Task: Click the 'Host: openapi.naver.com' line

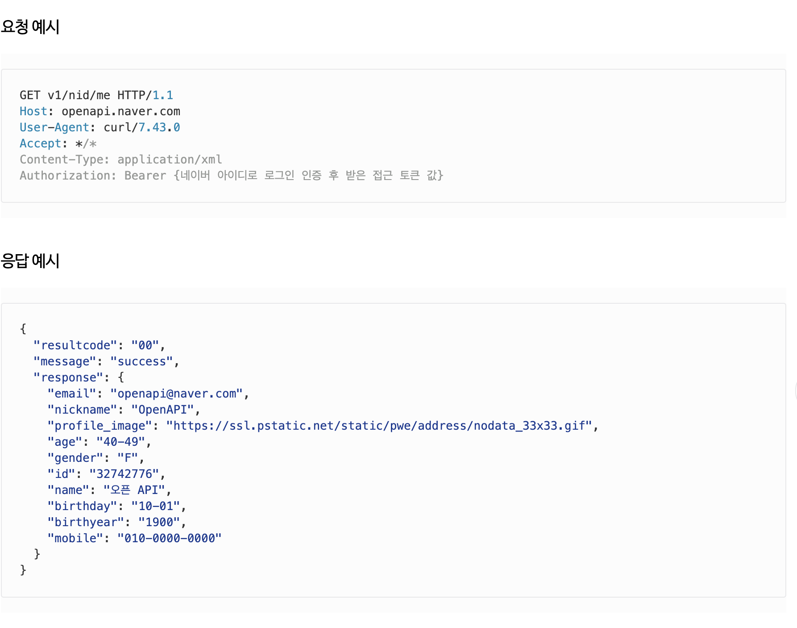Action: point(100,111)
